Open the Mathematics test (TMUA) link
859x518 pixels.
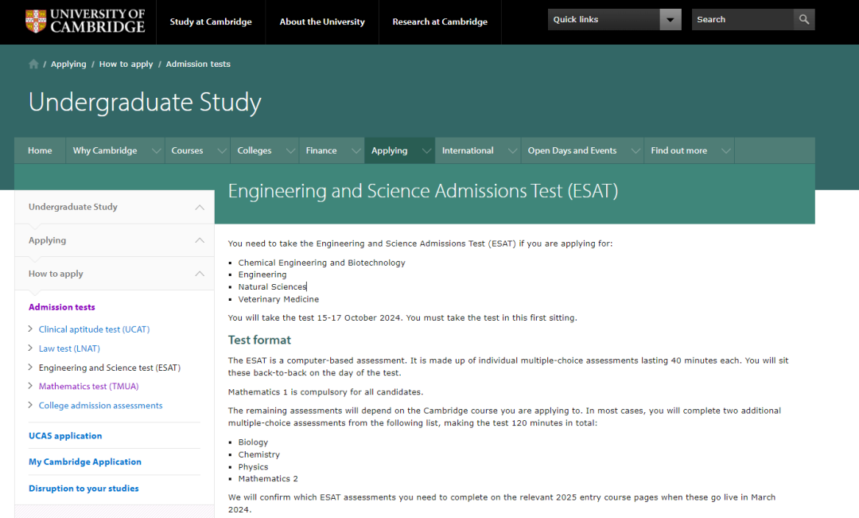tap(89, 387)
